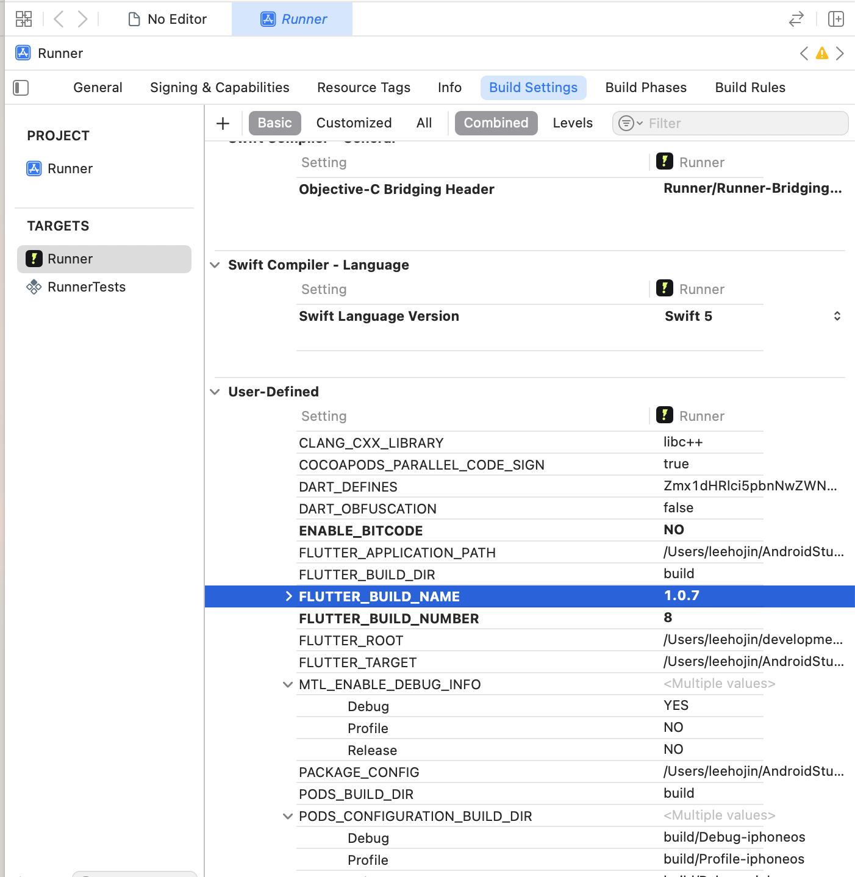Select the FLUTTER_BUILD_DIR row
This screenshot has height=877, width=855.
pyautogui.click(x=529, y=575)
